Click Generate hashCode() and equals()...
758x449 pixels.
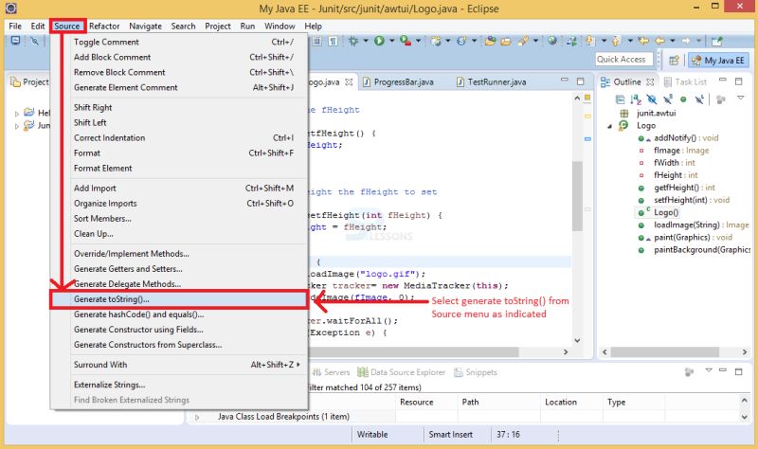pos(186,314)
